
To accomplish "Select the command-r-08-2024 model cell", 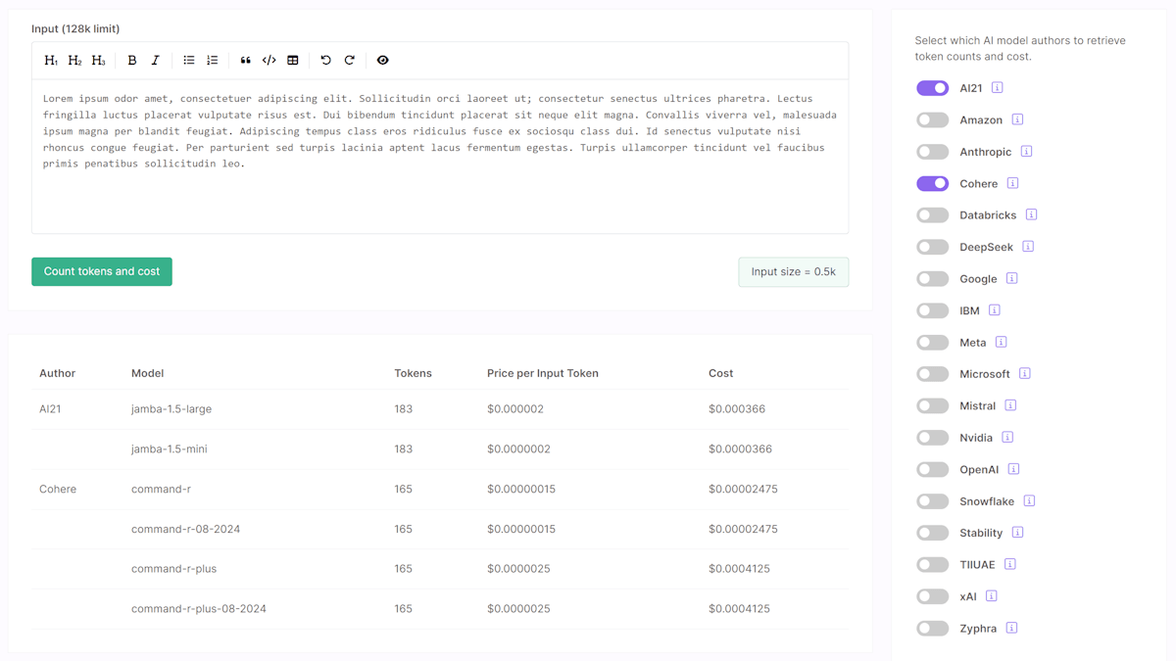I will coord(186,529).
